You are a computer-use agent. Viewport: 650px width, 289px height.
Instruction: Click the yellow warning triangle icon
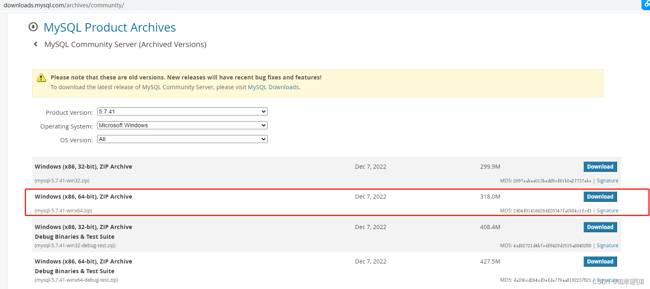41,78
